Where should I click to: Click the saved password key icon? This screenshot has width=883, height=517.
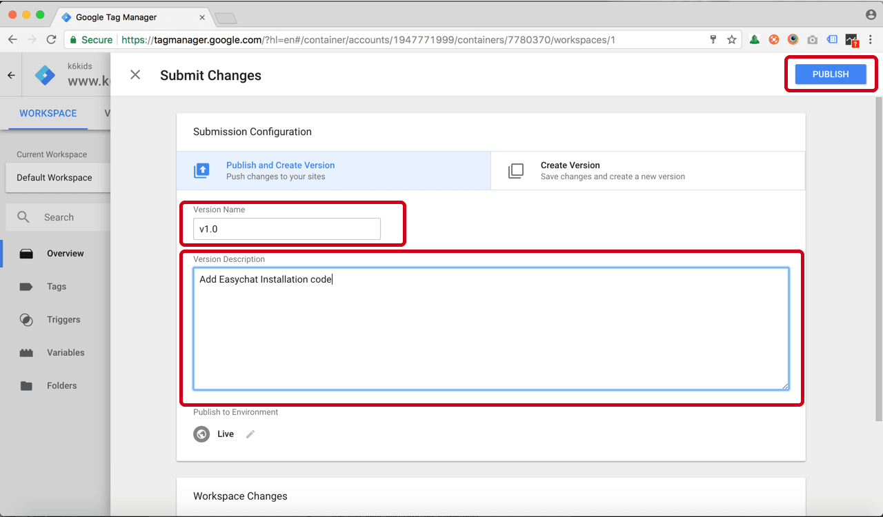pyautogui.click(x=713, y=40)
